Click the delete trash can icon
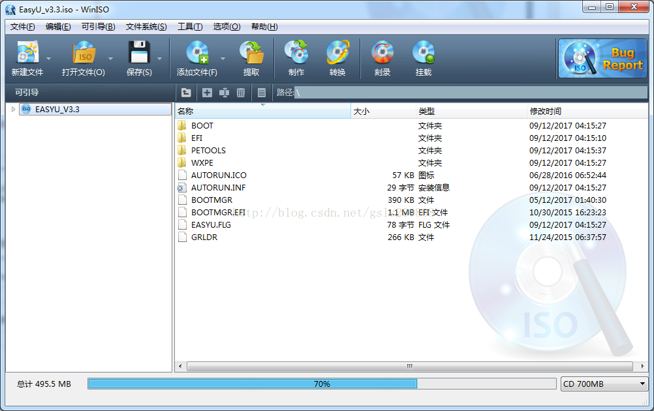The width and height of the screenshot is (654, 411). [x=241, y=93]
